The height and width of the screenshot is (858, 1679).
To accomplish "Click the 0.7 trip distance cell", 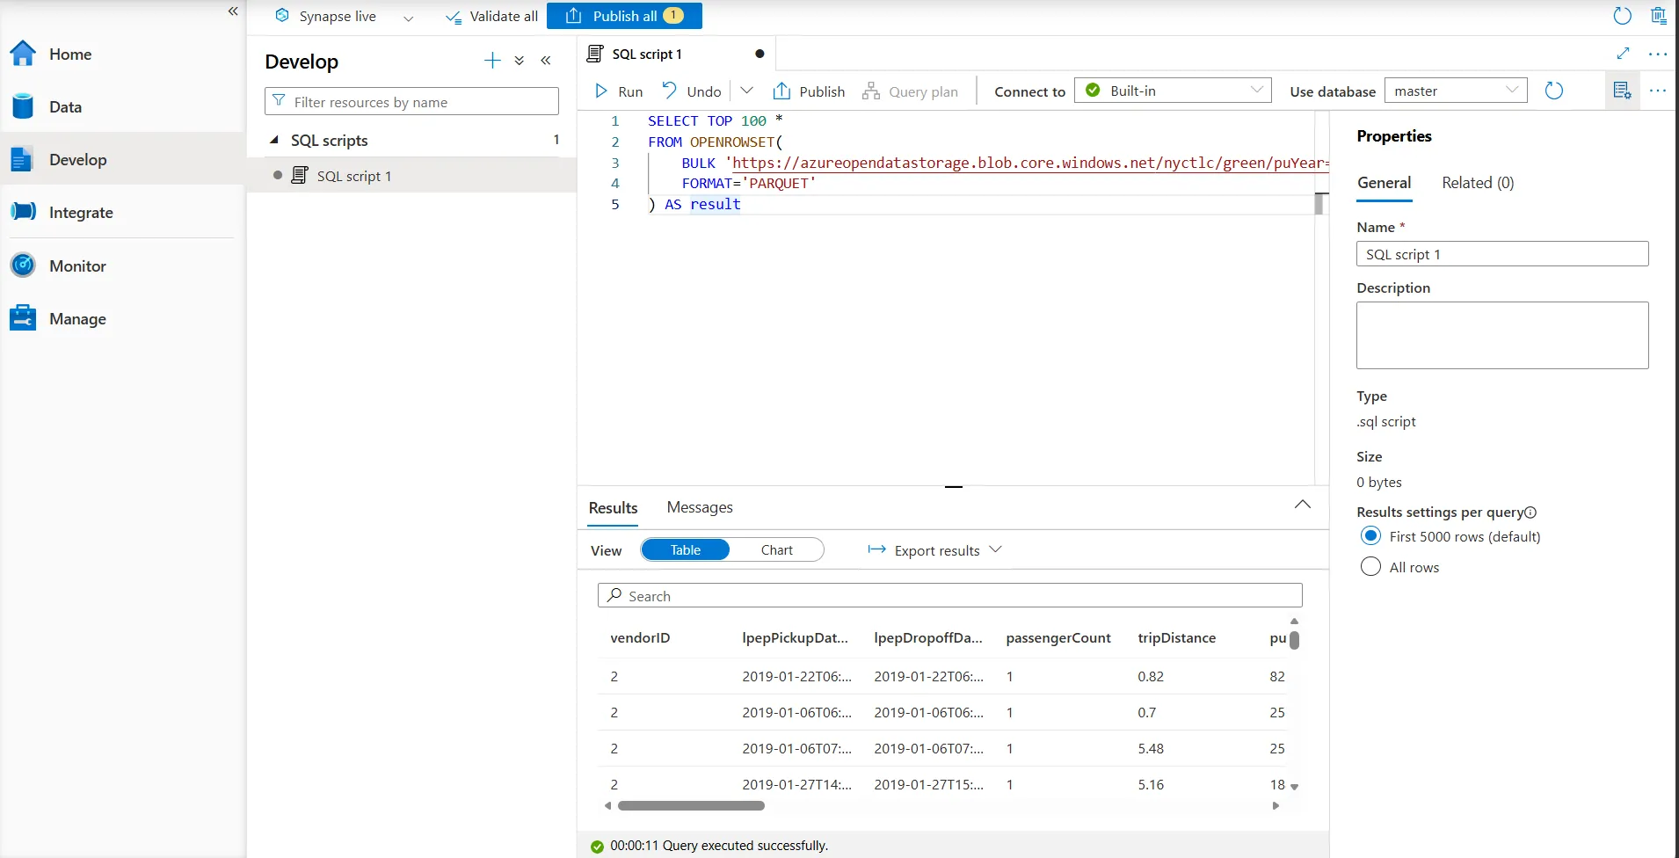I will coord(1147,712).
